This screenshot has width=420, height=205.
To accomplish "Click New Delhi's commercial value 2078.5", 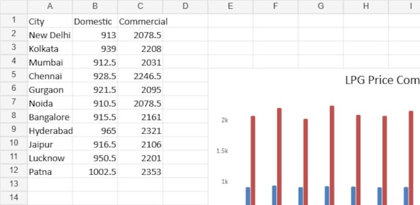I will [x=140, y=34].
